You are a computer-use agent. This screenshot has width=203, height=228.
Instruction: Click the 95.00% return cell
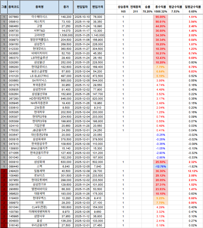coord(160,17)
